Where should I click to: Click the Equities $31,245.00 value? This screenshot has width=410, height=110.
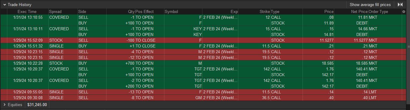(x=37, y=105)
